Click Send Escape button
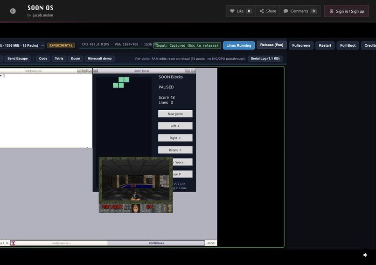The image size is (376, 265). [x=18, y=58]
